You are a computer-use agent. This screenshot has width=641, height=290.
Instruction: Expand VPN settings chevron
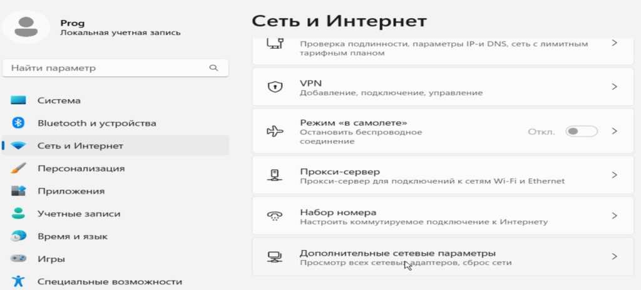click(x=614, y=87)
